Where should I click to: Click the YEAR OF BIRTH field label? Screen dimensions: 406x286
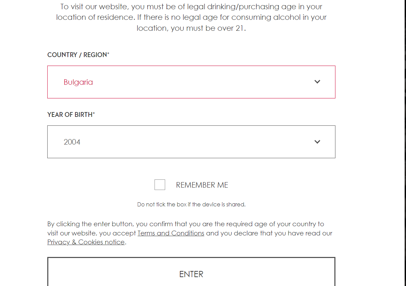(x=70, y=115)
